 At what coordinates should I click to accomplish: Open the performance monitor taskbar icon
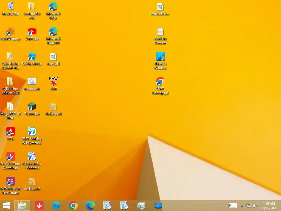point(141,206)
